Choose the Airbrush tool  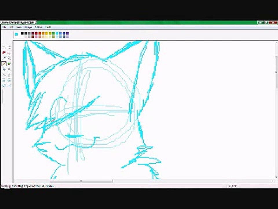pos(4,69)
